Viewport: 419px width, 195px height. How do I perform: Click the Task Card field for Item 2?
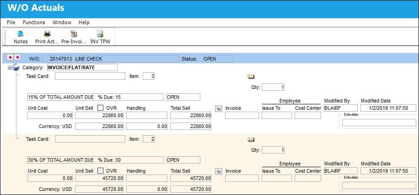(90, 139)
